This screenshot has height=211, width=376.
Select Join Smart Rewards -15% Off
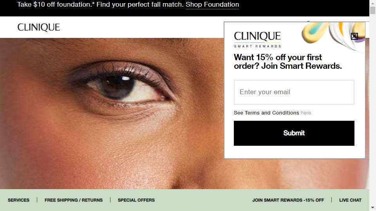click(288, 200)
